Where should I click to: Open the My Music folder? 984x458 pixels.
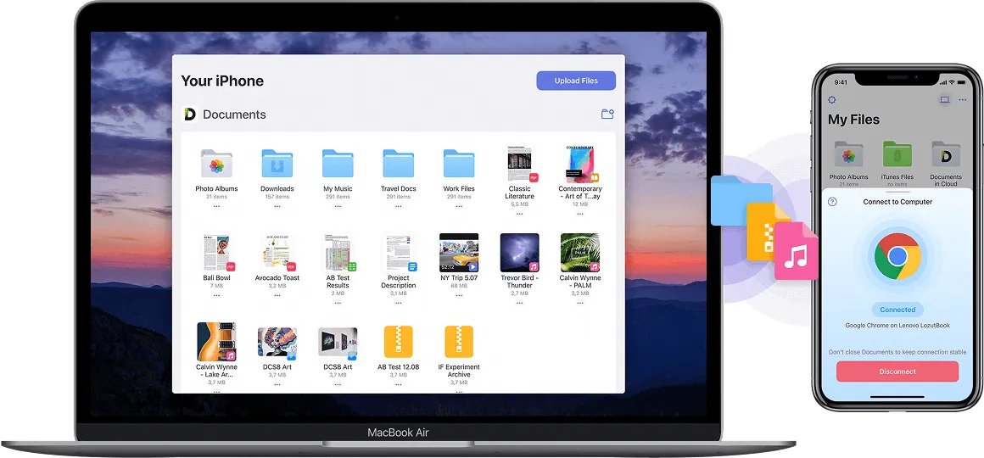click(338, 165)
